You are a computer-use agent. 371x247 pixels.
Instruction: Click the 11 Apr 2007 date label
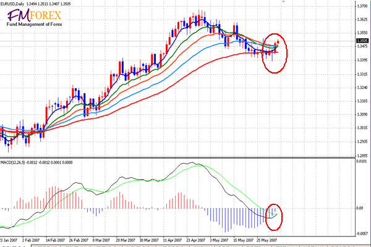(x=173, y=240)
